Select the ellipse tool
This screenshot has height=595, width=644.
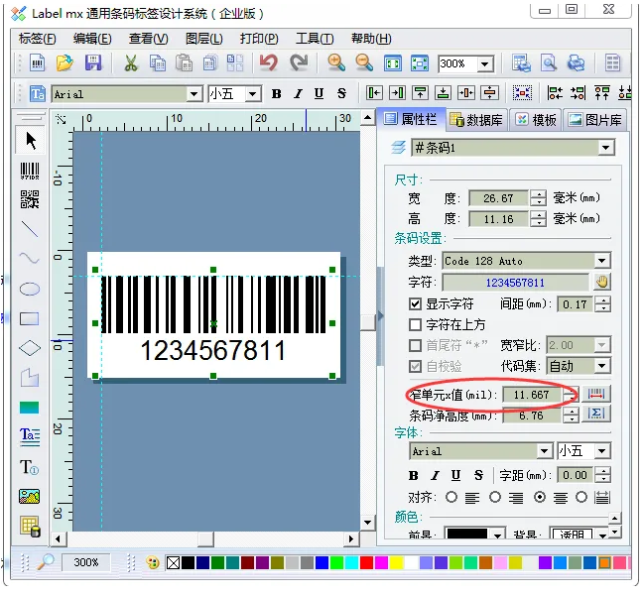tap(30, 289)
